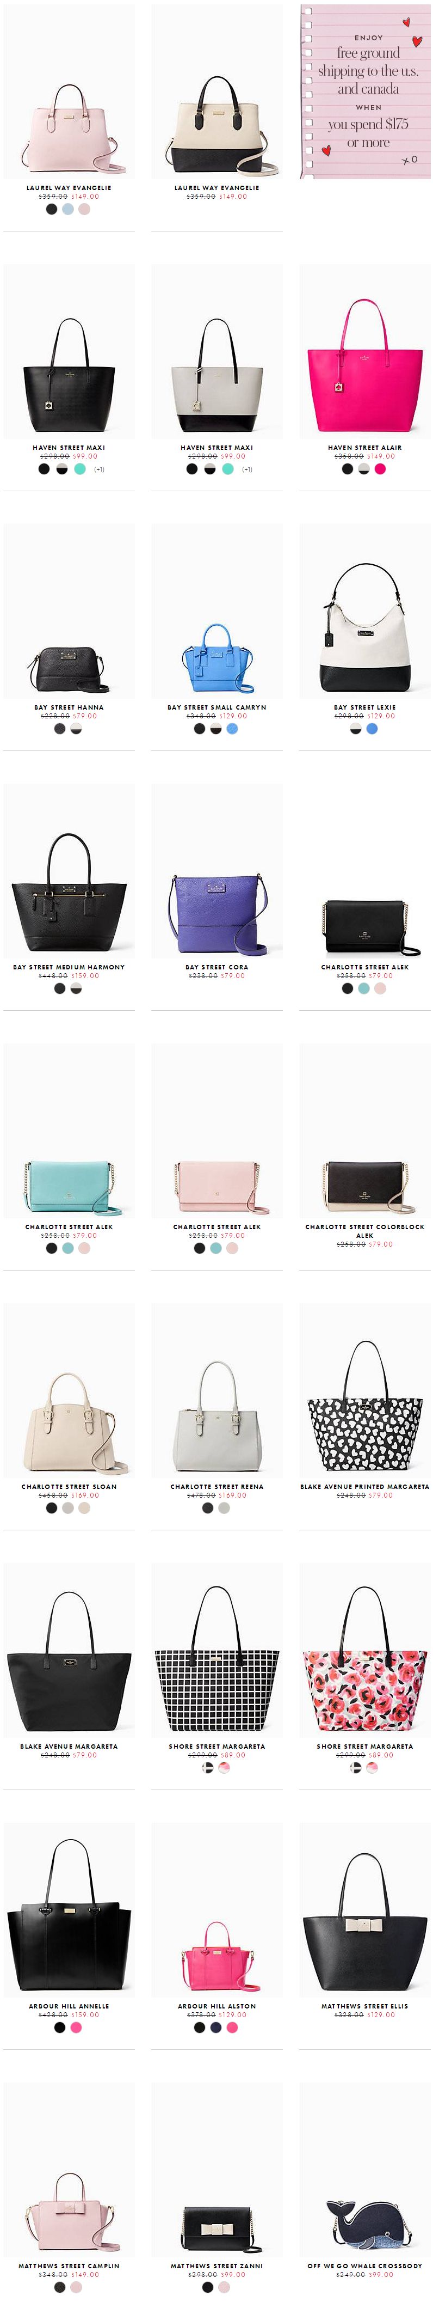Choose pink swatch under Haven Street Alair
This screenshot has width=433, height=2302.
point(380,469)
